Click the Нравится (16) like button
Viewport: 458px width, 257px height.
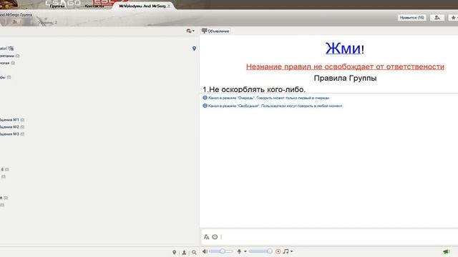tap(412, 18)
